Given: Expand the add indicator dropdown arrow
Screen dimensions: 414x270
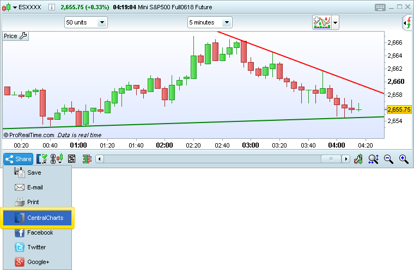Looking at the screenshot, I should pyautogui.click(x=336, y=23).
